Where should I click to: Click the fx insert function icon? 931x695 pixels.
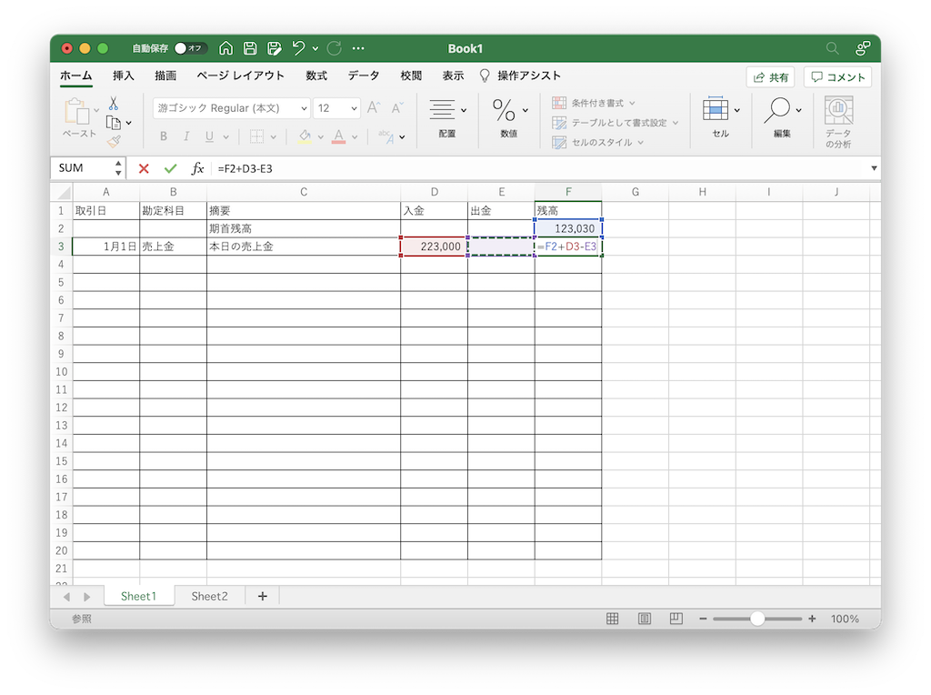[x=197, y=168]
